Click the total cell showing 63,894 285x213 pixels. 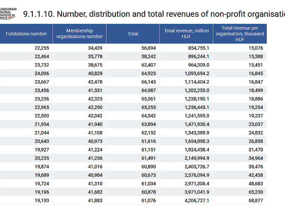(x=149, y=124)
